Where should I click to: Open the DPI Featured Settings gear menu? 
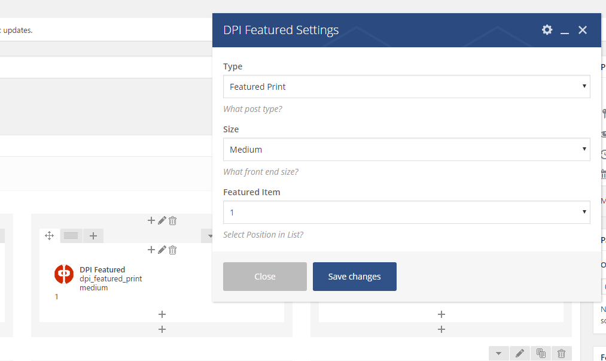[547, 30]
